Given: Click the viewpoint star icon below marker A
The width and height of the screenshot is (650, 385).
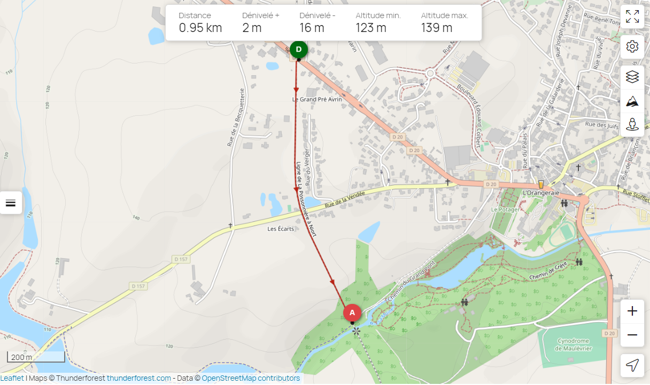Looking at the screenshot, I should point(356,331).
